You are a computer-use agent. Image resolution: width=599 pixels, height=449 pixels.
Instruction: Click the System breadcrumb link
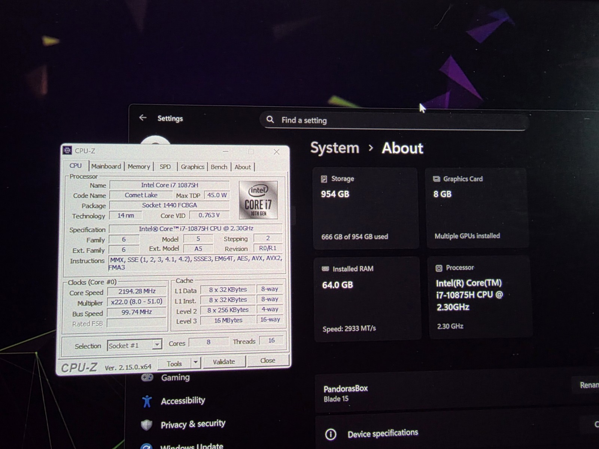click(x=335, y=148)
